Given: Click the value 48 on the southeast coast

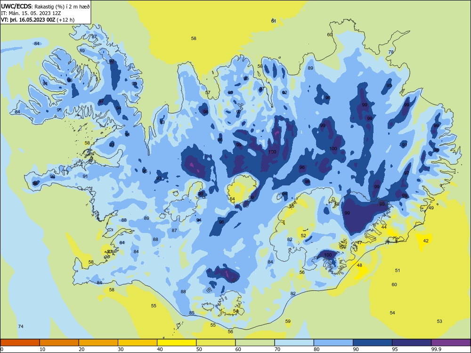Looking at the screenshot, I should [x=359, y=265].
